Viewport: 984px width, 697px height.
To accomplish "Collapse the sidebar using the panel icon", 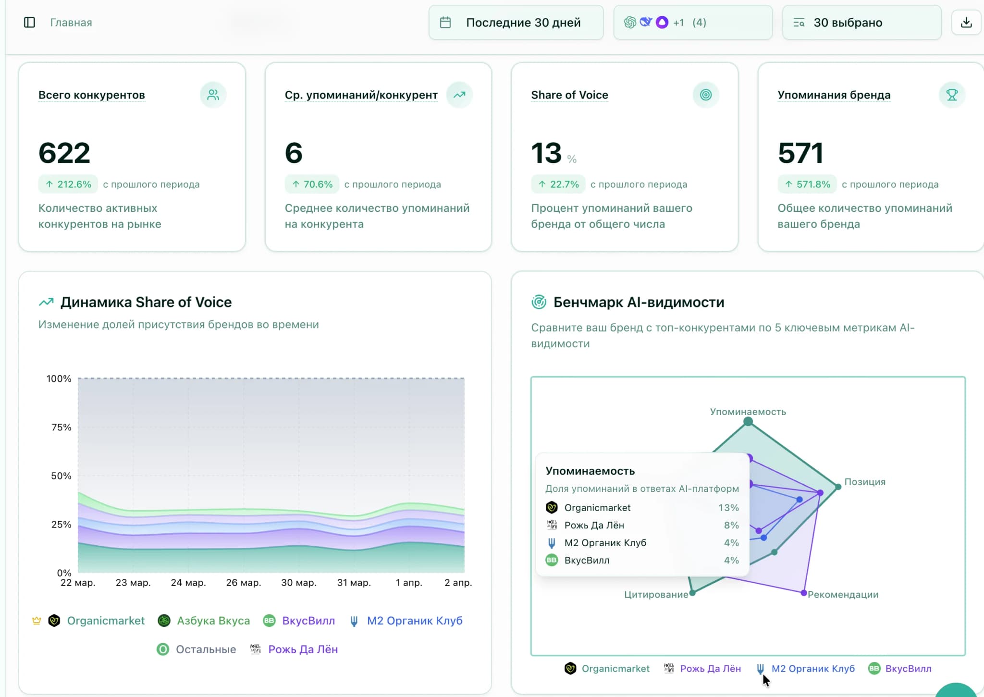I will click(30, 22).
